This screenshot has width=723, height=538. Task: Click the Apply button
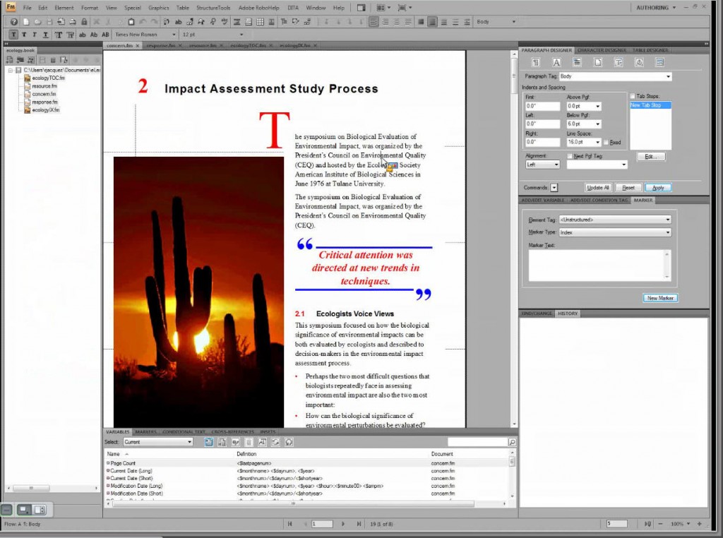click(658, 188)
